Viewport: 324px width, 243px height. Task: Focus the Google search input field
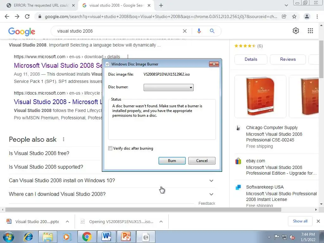coord(118,31)
